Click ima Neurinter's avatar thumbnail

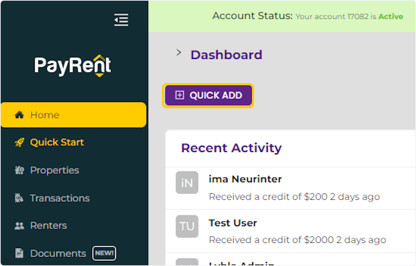187,183
